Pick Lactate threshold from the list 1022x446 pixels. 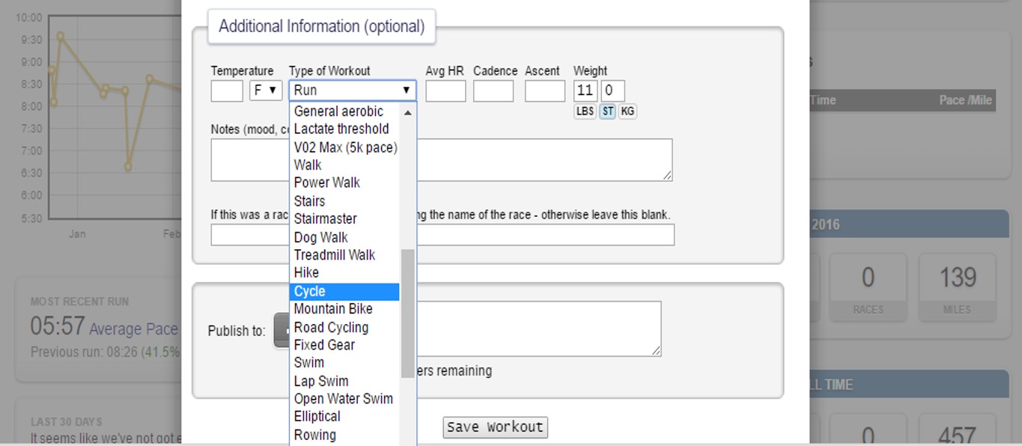(344, 129)
